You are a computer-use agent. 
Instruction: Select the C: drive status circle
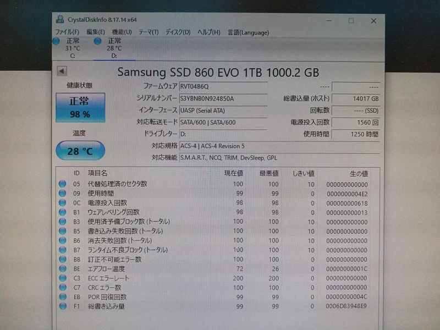[56, 41]
